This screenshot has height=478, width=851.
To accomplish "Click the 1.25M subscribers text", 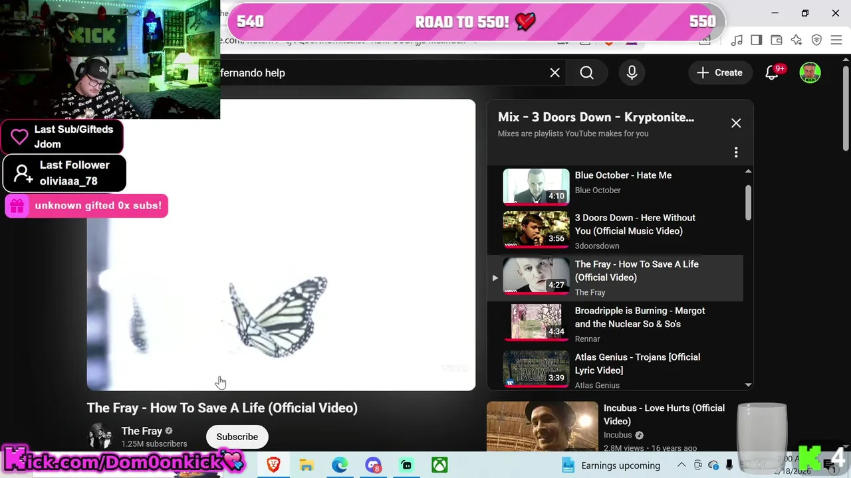I will click(x=154, y=444).
